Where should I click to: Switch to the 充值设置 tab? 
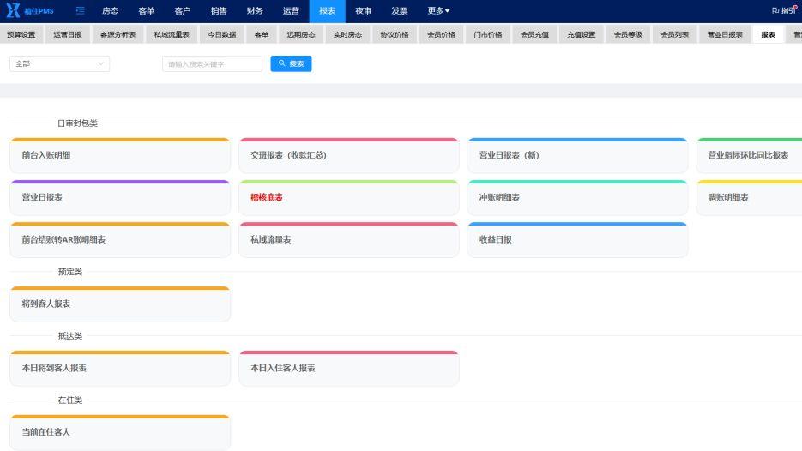(581, 35)
